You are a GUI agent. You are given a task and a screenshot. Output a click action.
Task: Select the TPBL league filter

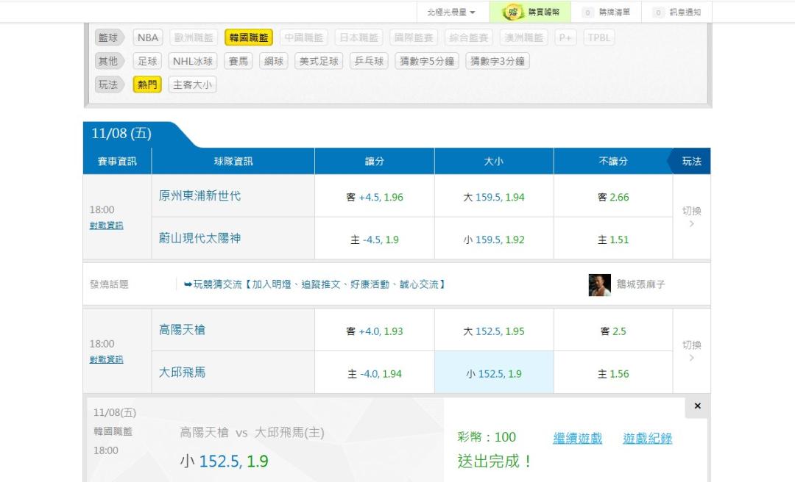click(x=598, y=37)
